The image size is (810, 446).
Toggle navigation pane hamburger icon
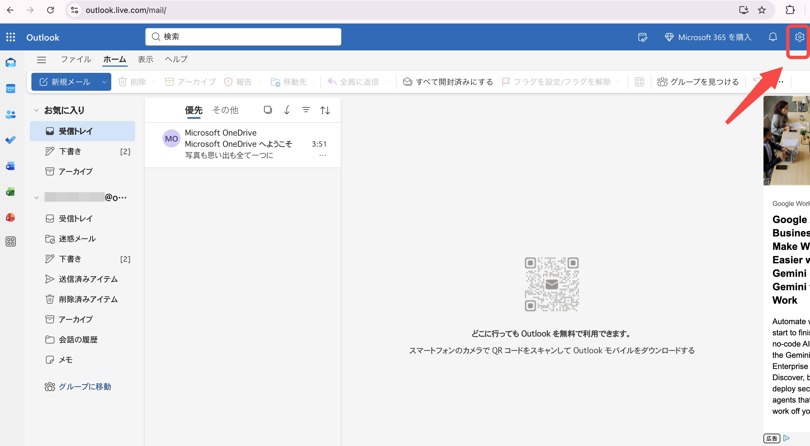point(41,59)
